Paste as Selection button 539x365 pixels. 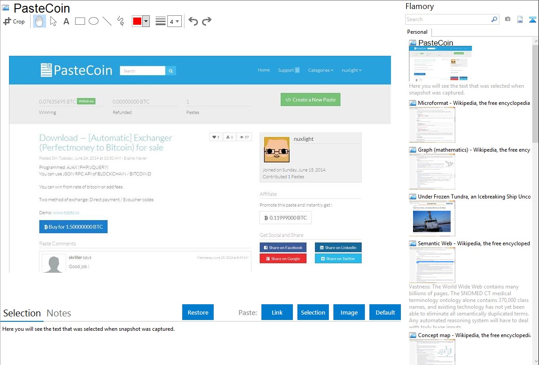pos(313,312)
